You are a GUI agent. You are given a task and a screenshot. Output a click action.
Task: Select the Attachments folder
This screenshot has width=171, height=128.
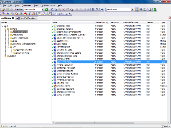click(x=18, y=35)
